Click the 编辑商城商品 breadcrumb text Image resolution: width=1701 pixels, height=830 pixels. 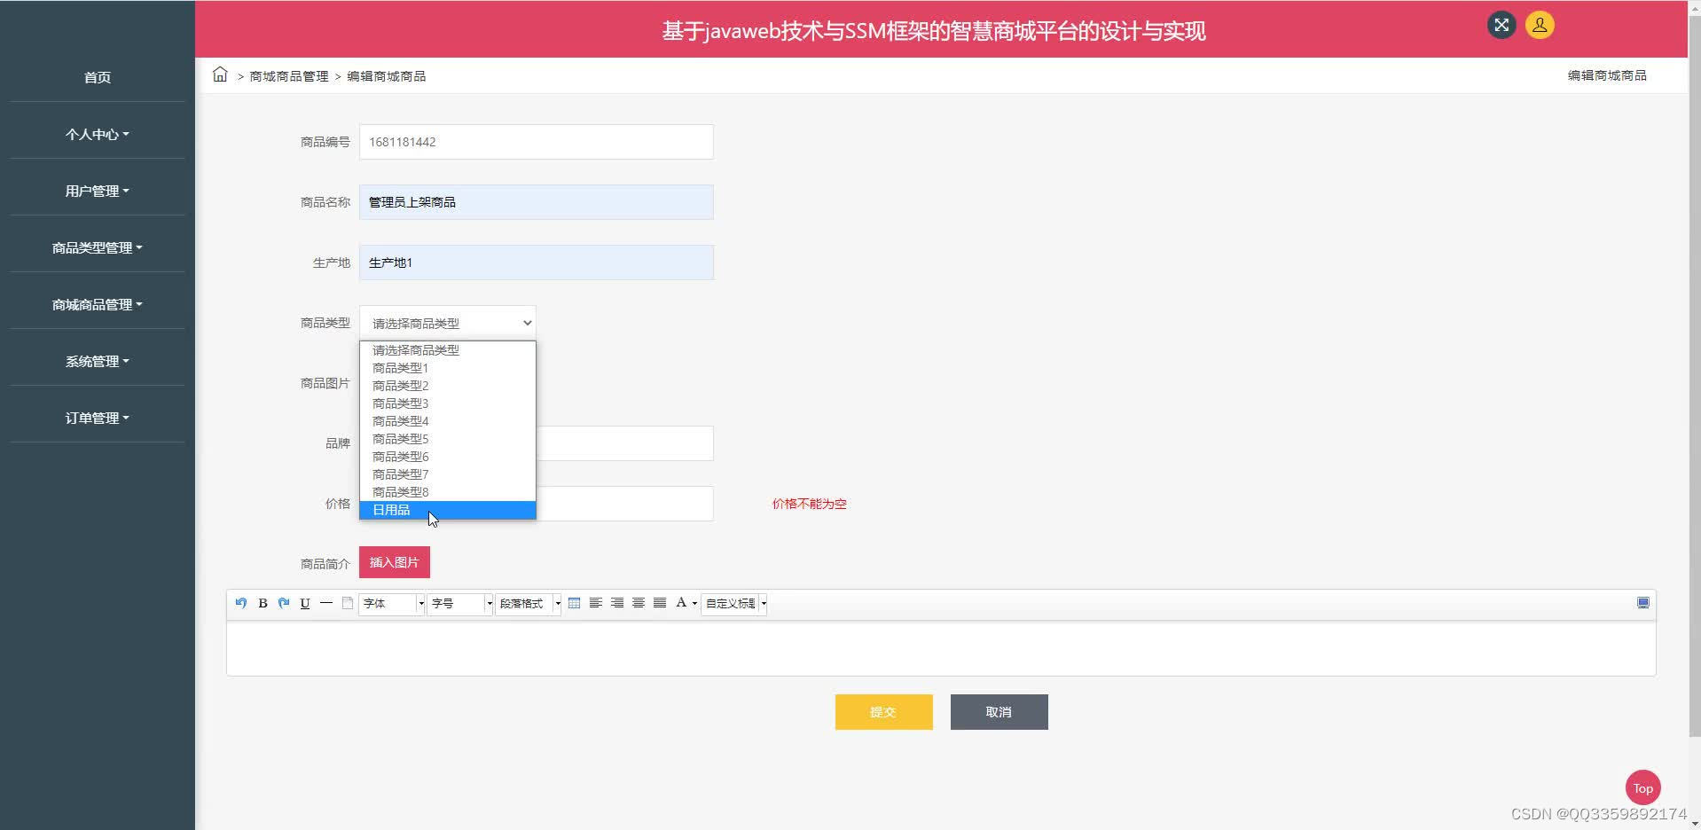[387, 76]
